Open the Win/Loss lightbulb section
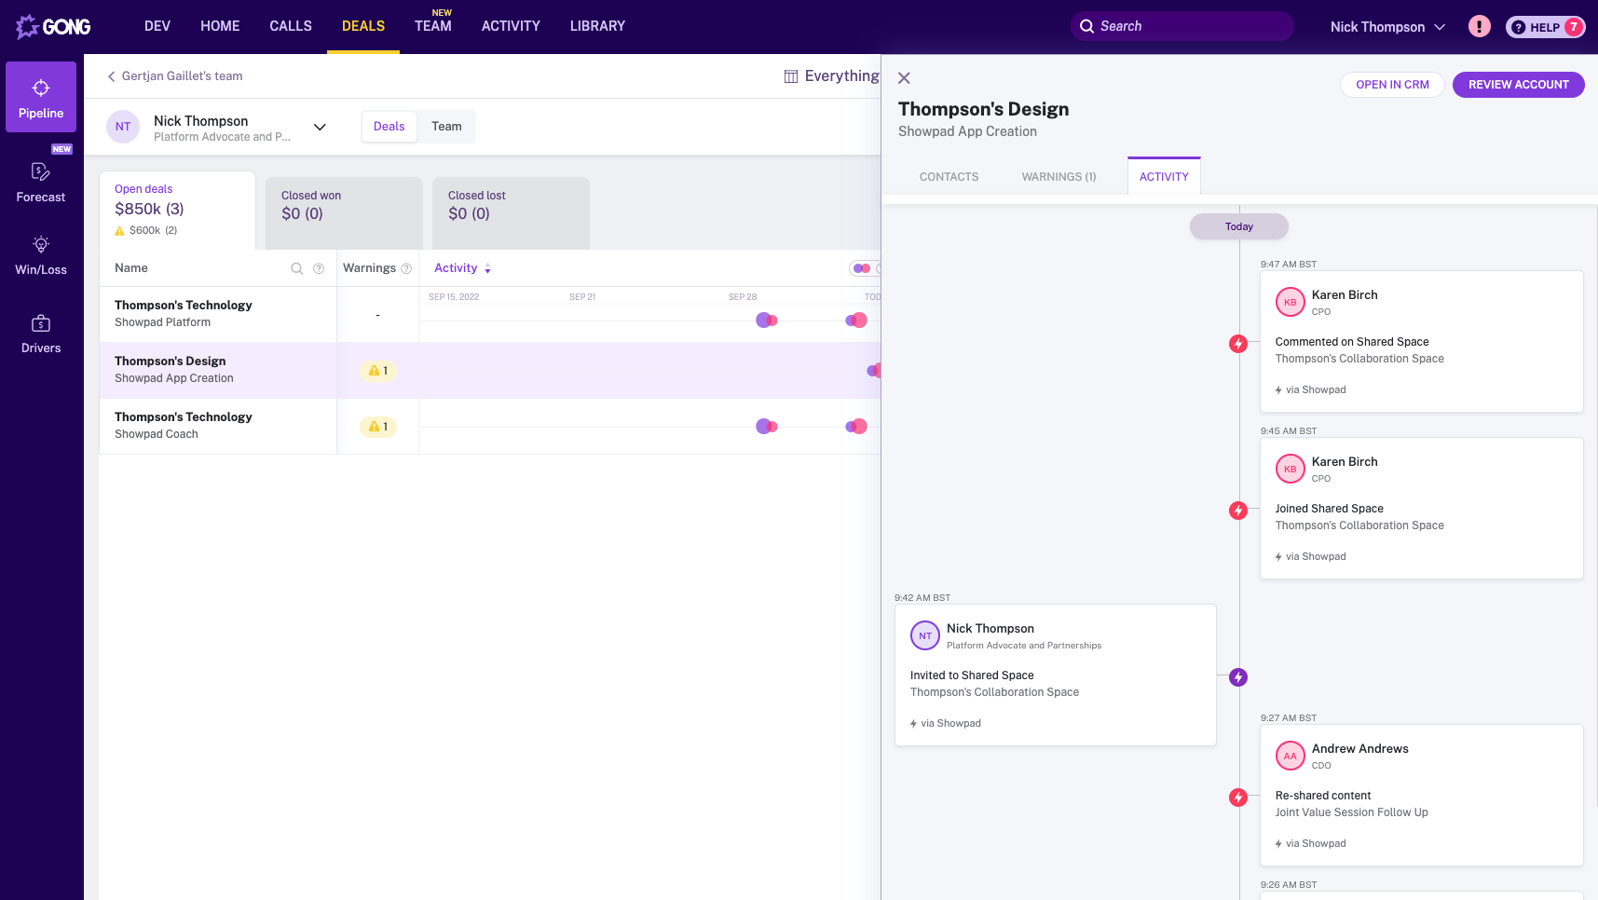 point(41,255)
